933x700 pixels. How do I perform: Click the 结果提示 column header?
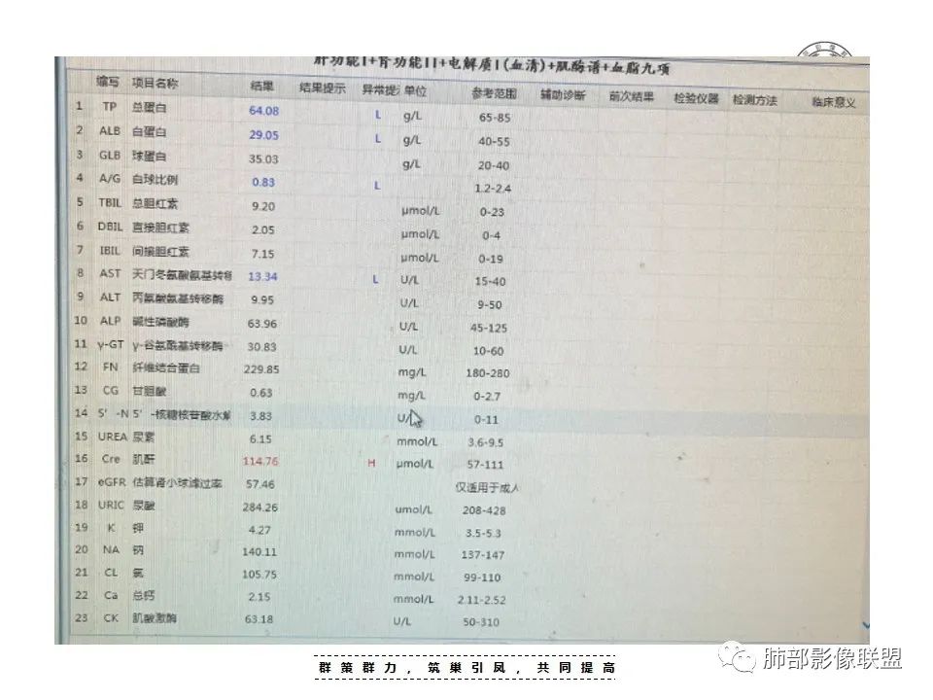(x=322, y=88)
